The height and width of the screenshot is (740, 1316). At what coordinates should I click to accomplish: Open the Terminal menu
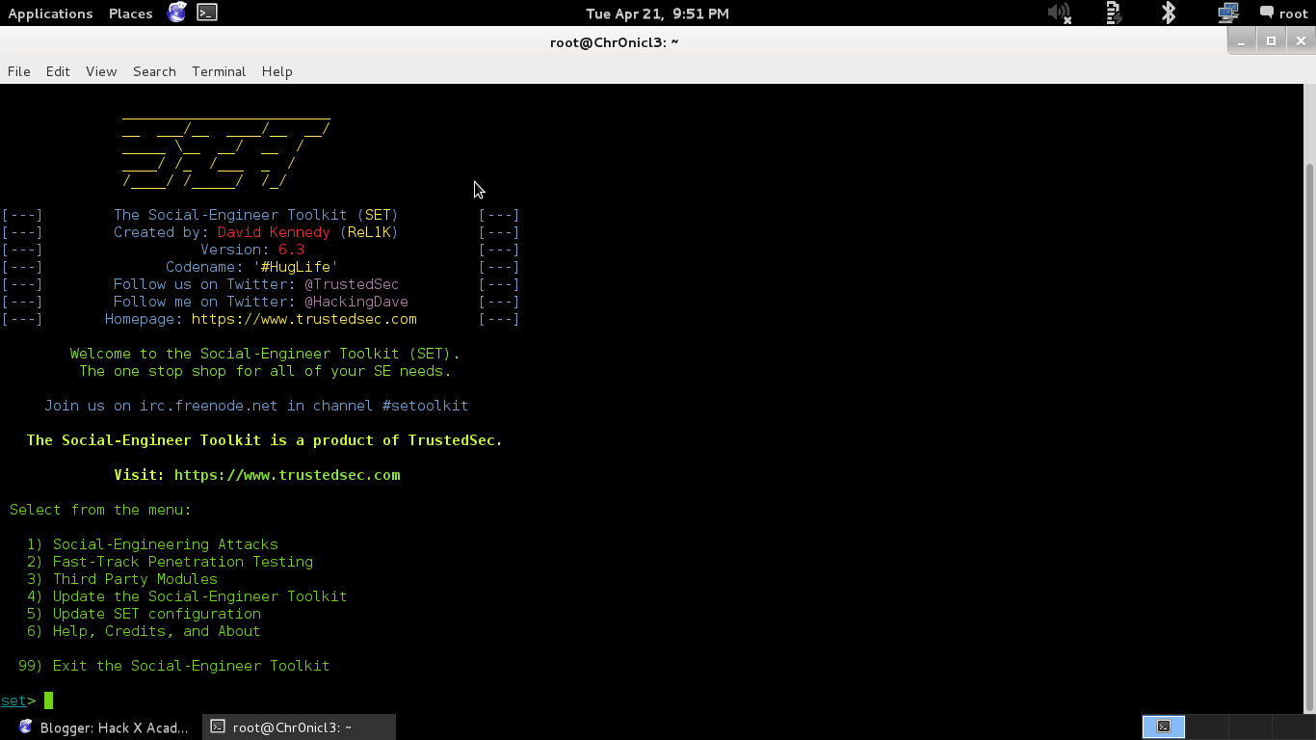point(219,71)
